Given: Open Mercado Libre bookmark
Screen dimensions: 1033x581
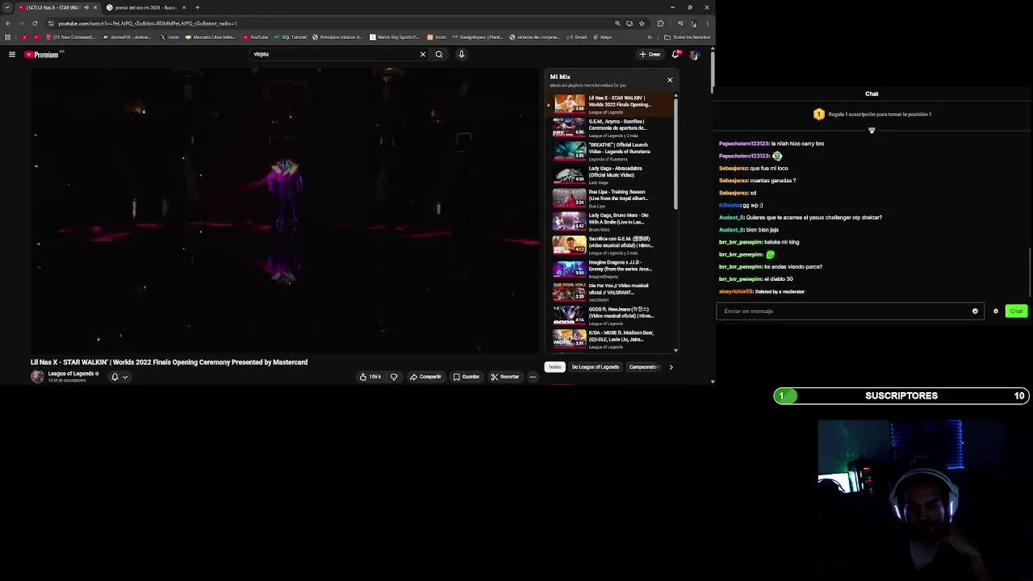Looking at the screenshot, I should 211,37.
